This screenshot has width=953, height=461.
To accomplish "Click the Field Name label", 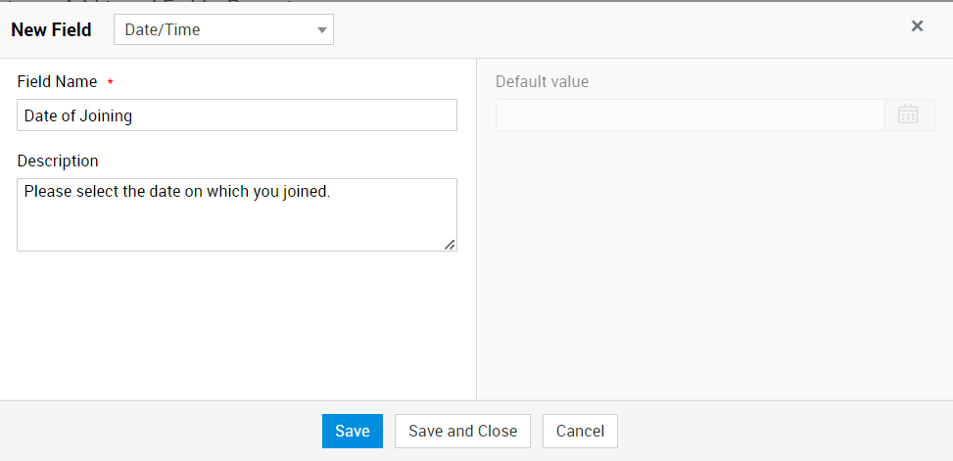I will (57, 82).
